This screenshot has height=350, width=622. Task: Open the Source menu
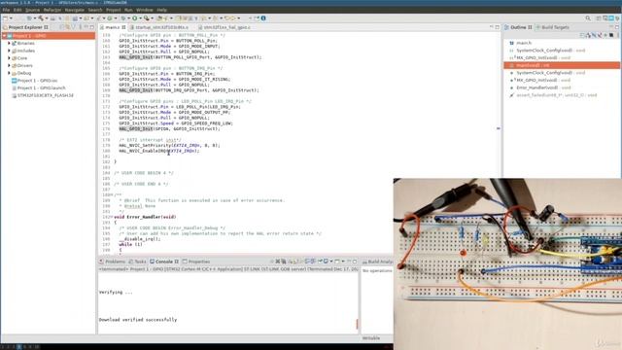point(32,10)
